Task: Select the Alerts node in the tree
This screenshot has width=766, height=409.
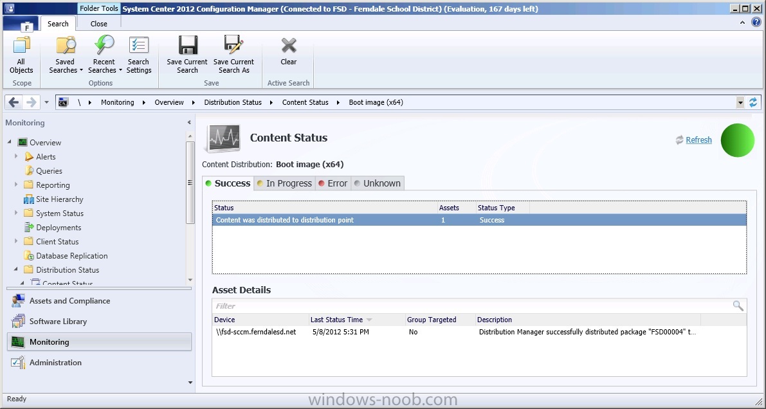Action: (46, 157)
